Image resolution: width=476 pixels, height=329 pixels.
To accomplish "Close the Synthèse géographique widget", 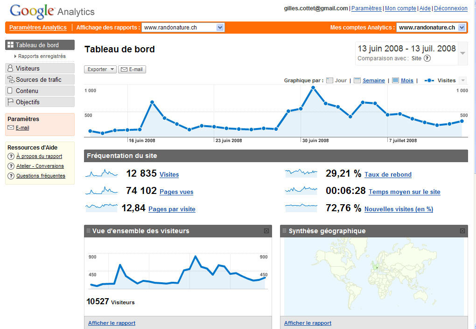I will coord(462,231).
